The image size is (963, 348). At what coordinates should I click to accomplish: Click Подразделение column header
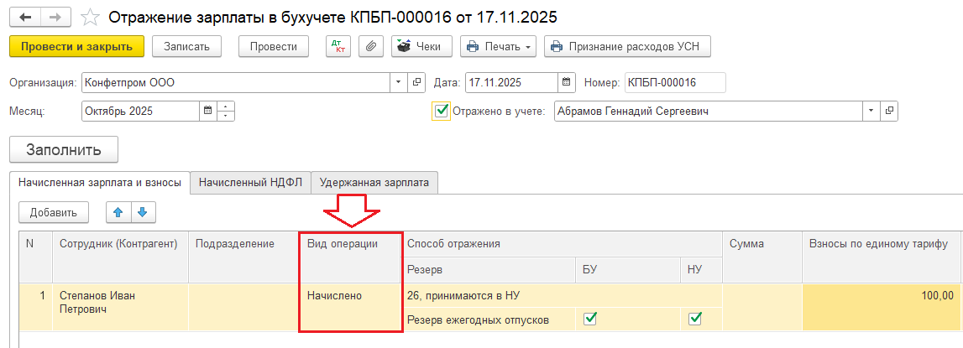(243, 257)
